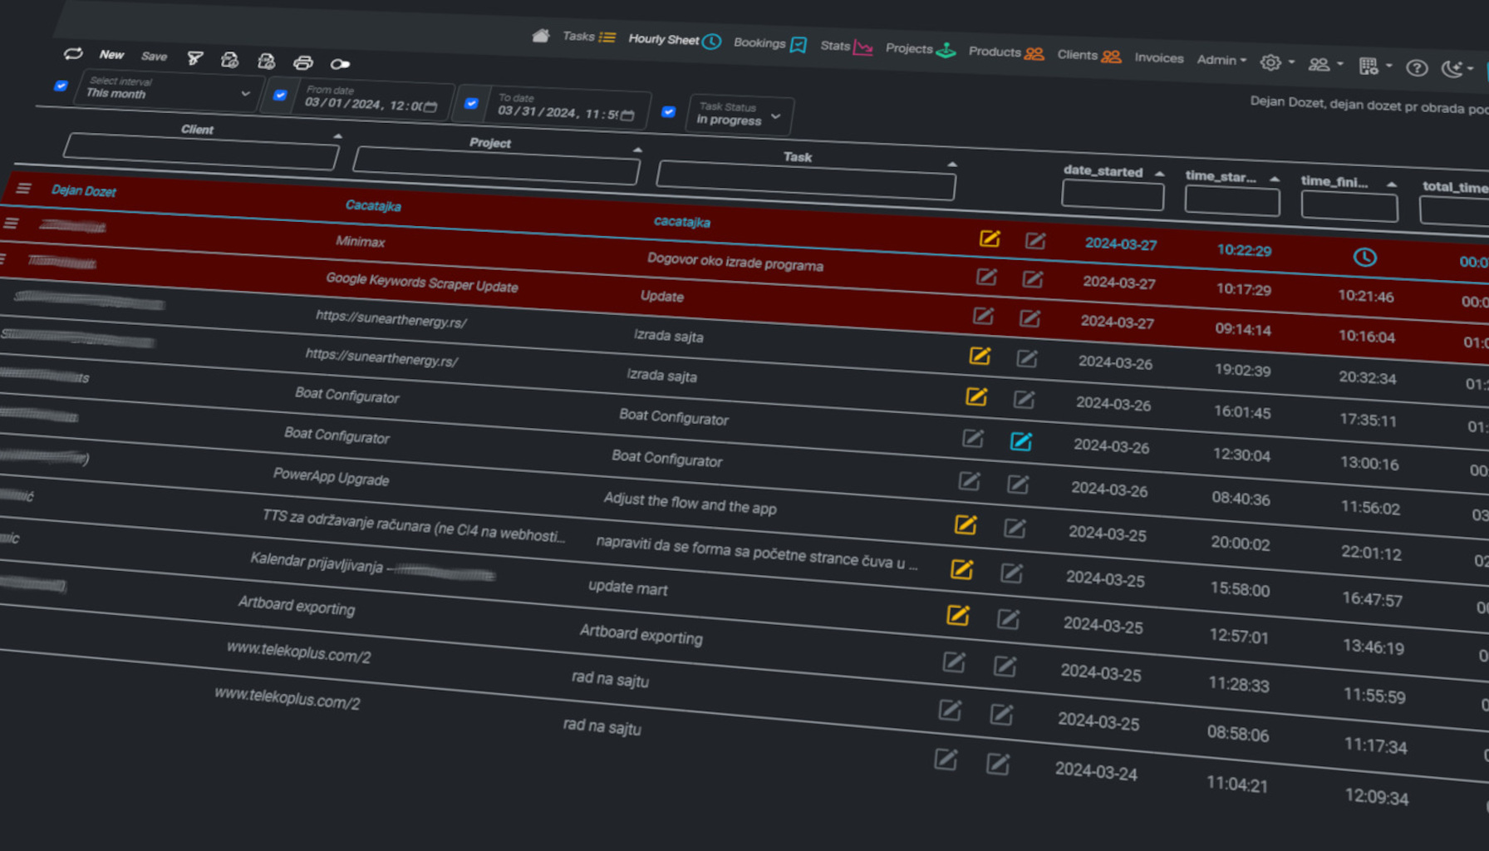
Task: Click the Save button
Action: click(x=154, y=57)
